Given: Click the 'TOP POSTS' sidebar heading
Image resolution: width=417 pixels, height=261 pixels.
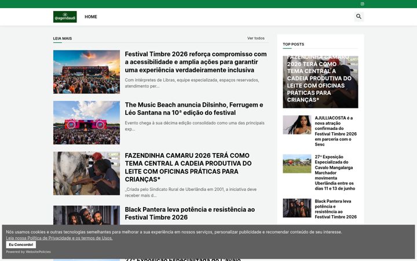Looking at the screenshot, I should tap(293, 44).
